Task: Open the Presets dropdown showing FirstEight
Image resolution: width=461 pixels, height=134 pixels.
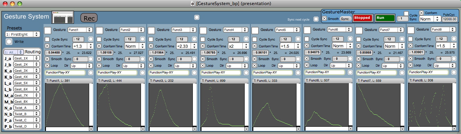Action: [22, 34]
